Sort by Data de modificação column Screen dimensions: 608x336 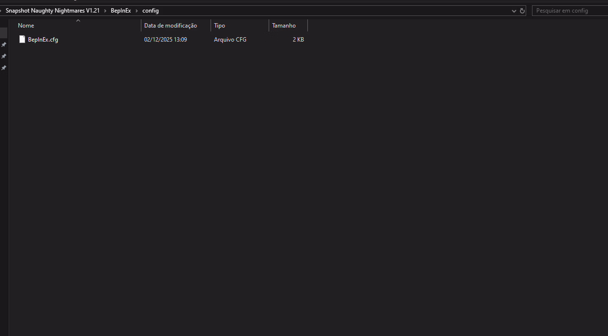point(170,26)
